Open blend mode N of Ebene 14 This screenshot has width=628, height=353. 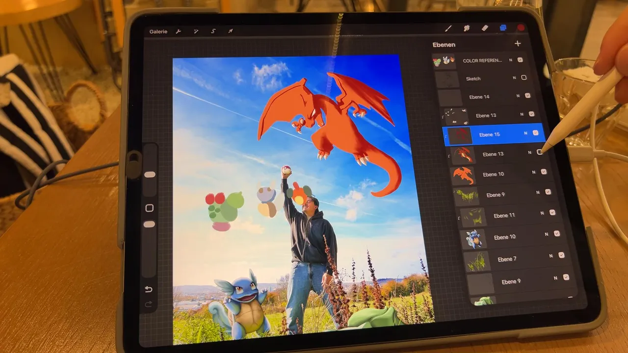pyautogui.click(x=518, y=96)
